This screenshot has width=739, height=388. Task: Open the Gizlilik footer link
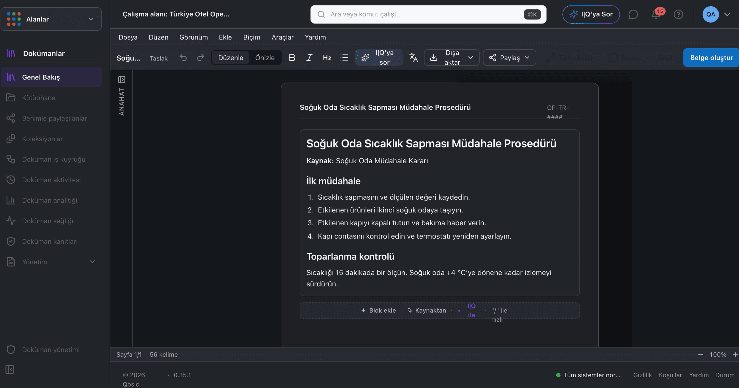click(x=642, y=375)
